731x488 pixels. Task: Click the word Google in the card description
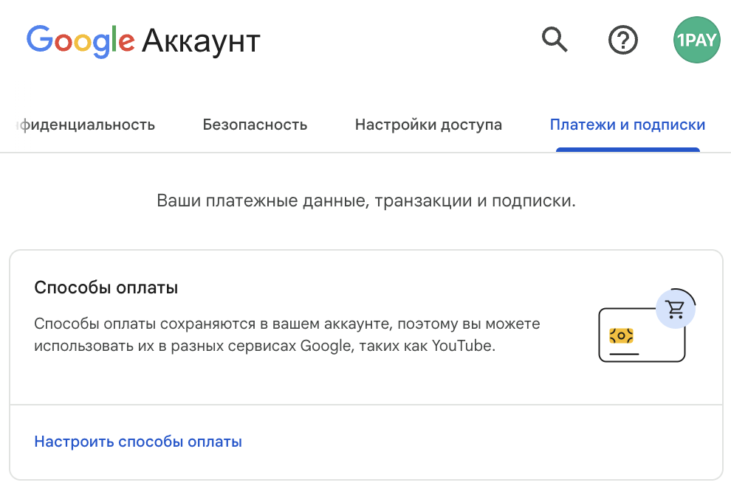click(x=325, y=345)
